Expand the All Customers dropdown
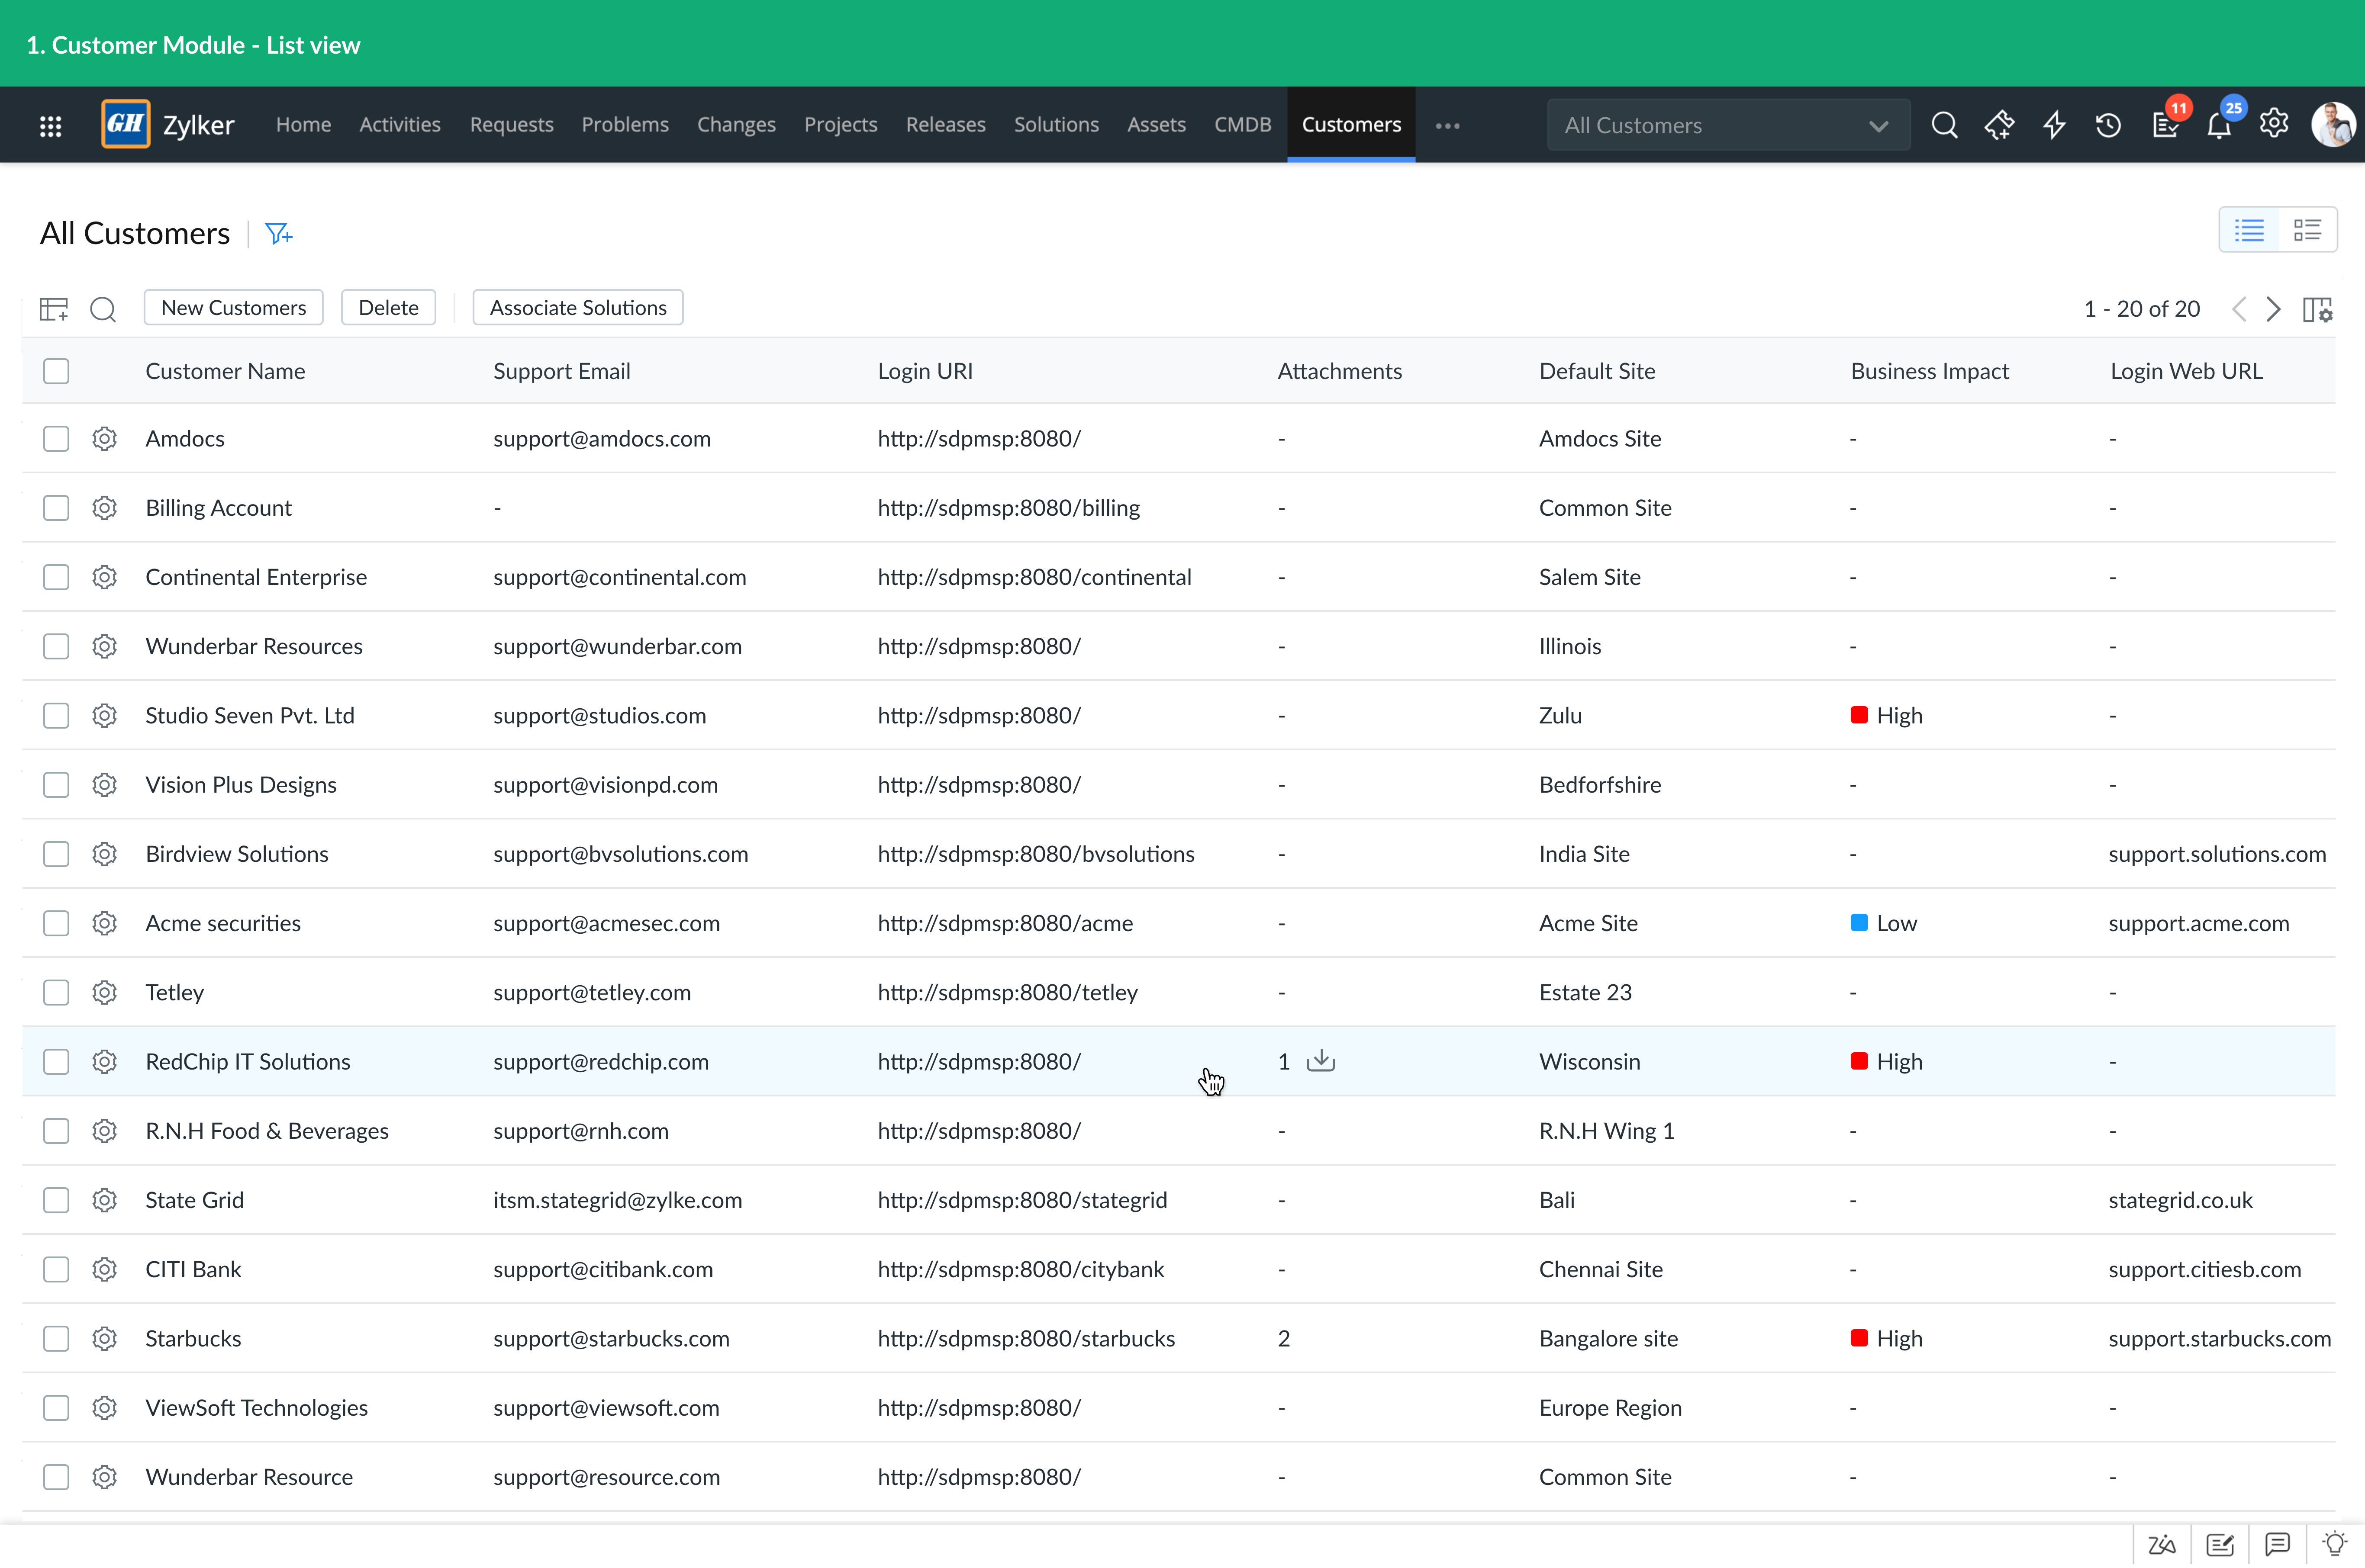This screenshot has height=1568, width=2365. tap(1728, 125)
